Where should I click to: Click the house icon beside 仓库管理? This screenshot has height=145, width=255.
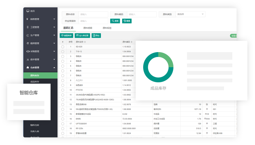click(28, 67)
